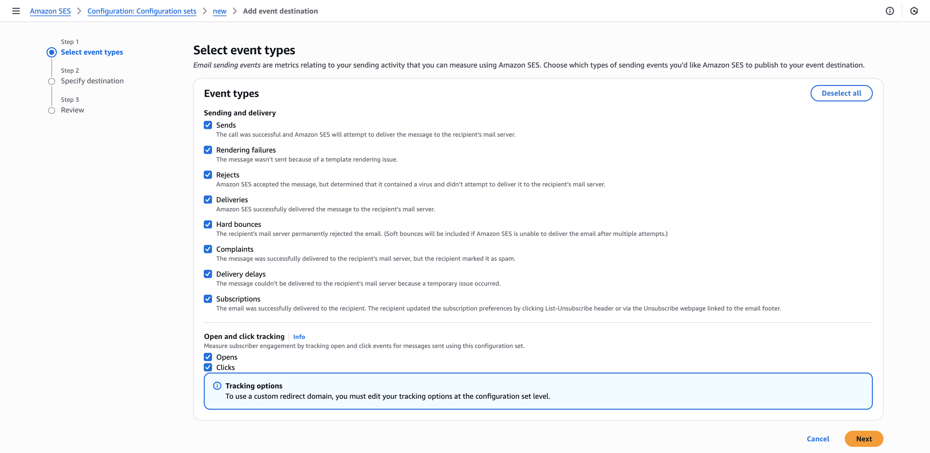Open Configuration sets breadcrumb link
The image size is (930, 453).
141,11
